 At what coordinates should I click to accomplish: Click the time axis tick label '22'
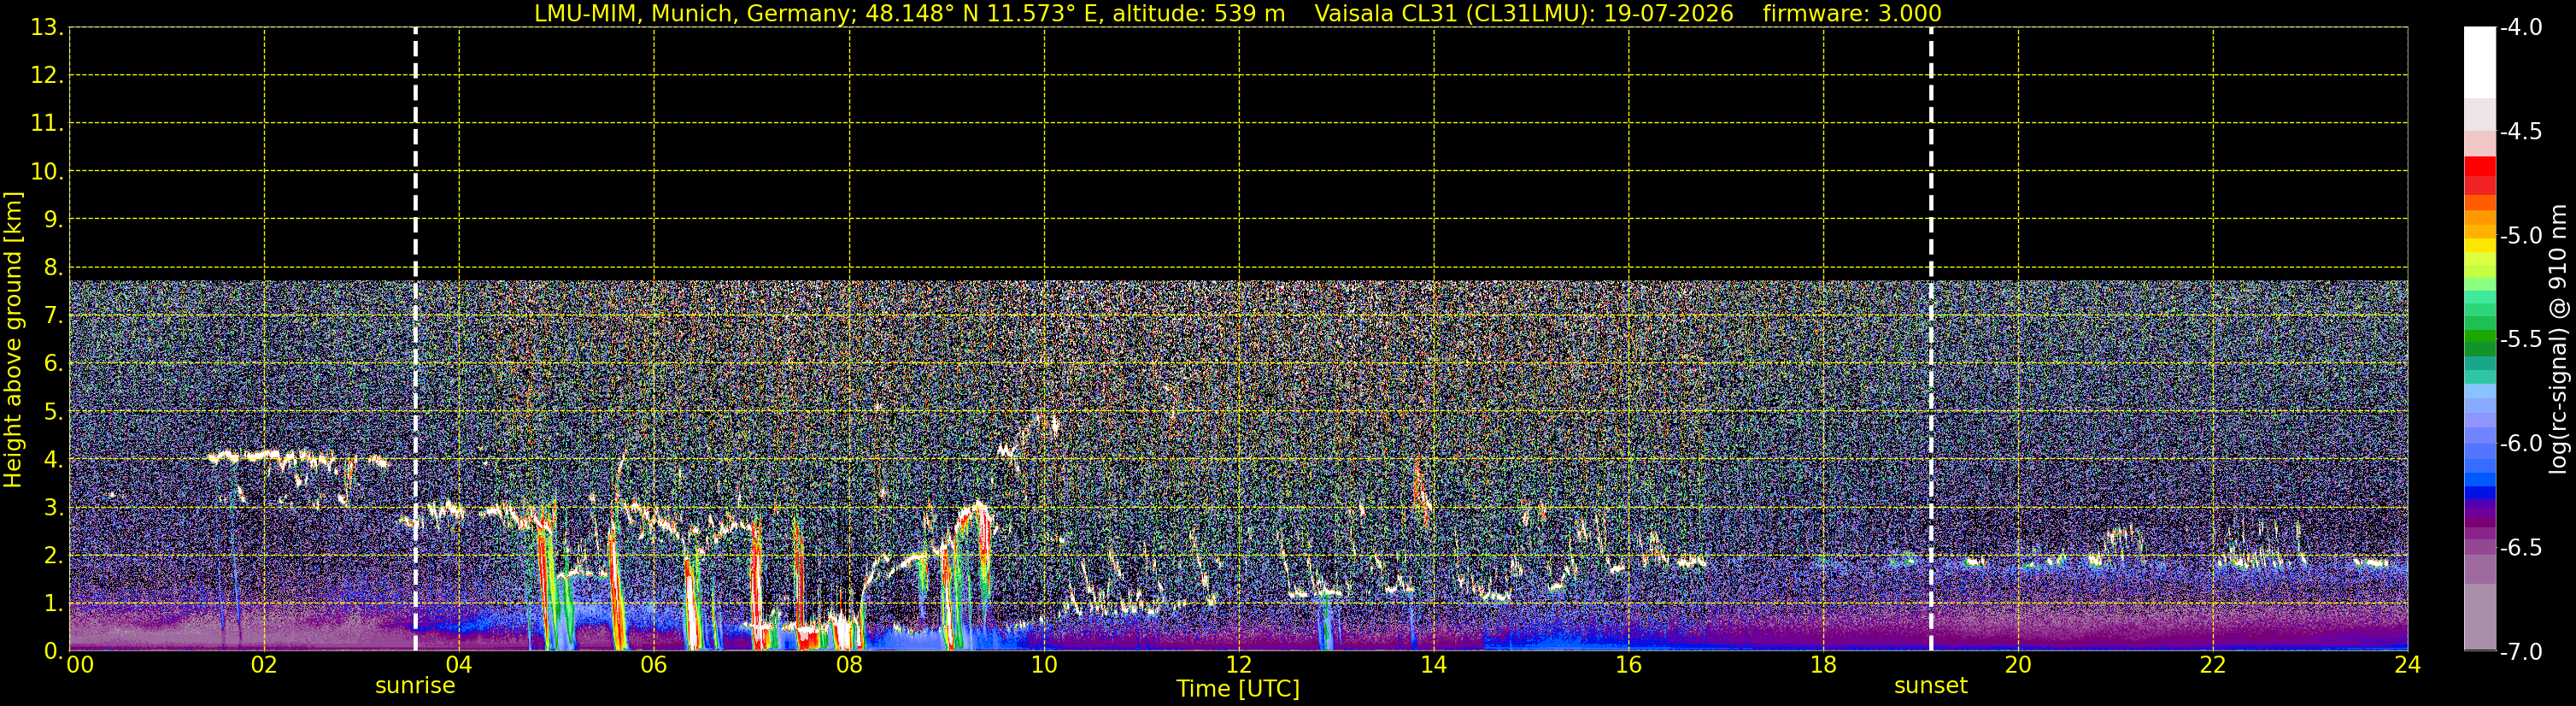pyautogui.click(x=2213, y=665)
